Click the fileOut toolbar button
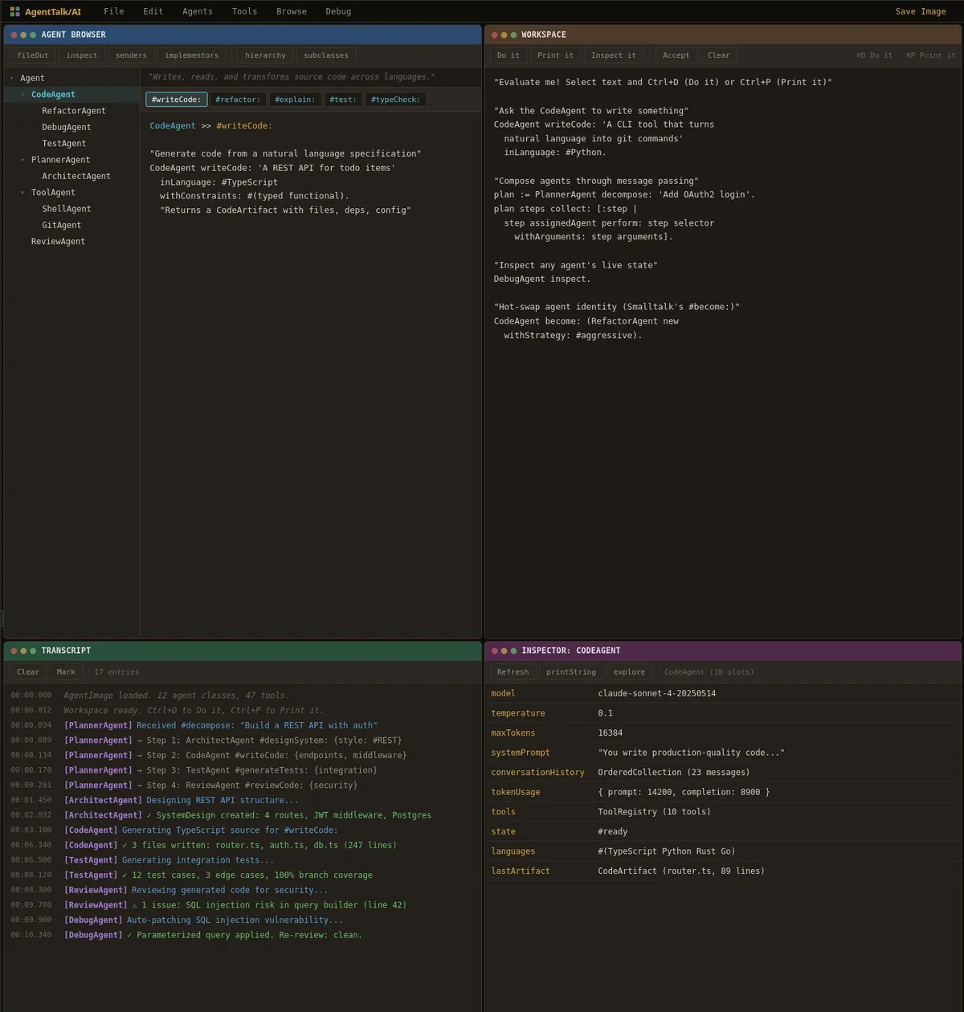964x1012 pixels. click(x=33, y=55)
